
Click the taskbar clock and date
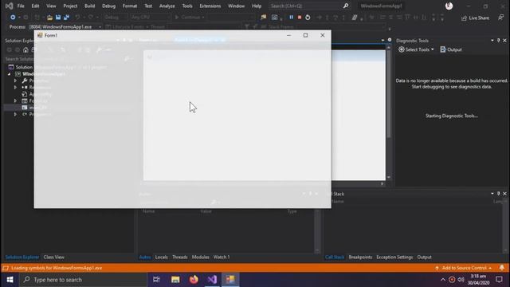tap(478, 280)
